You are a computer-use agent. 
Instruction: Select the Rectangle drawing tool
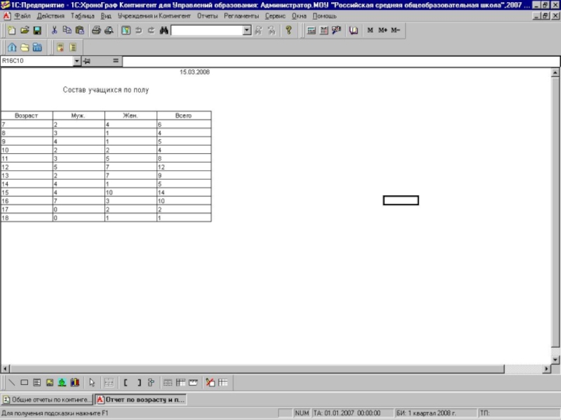pos(25,382)
